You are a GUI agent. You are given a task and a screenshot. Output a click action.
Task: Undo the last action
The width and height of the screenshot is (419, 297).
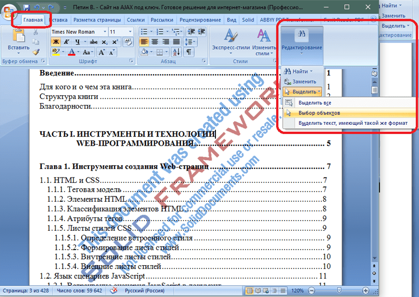[x=37, y=7]
